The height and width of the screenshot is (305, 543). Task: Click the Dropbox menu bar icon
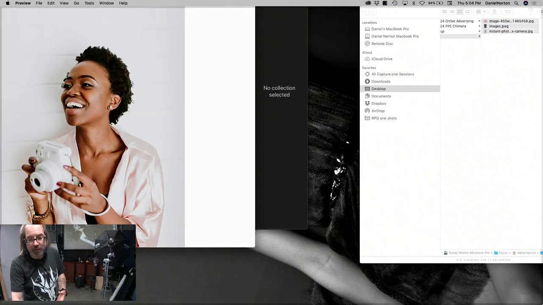coord(376,3)
